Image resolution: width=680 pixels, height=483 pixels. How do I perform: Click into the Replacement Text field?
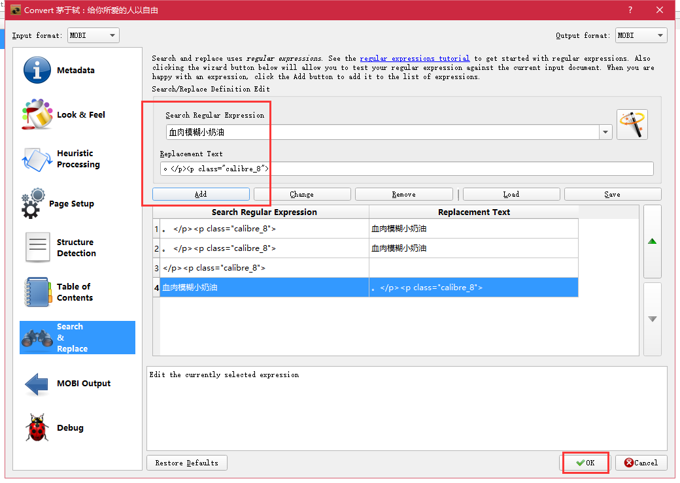click(406, 169)
